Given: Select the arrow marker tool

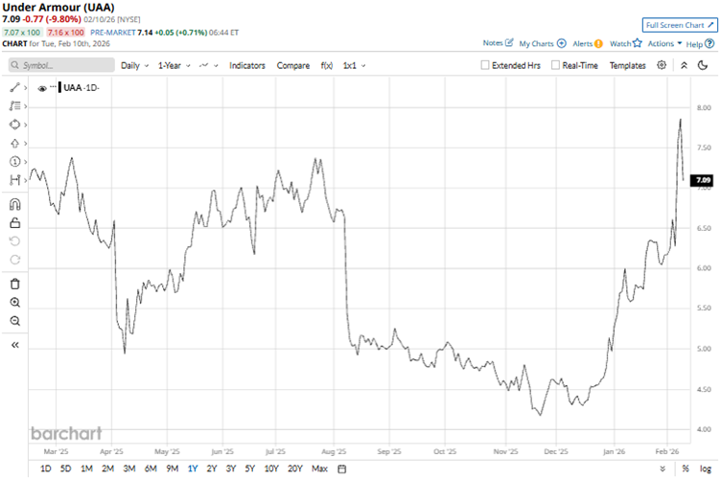Looking at the screenshot, I should click(x=14, y=144).
